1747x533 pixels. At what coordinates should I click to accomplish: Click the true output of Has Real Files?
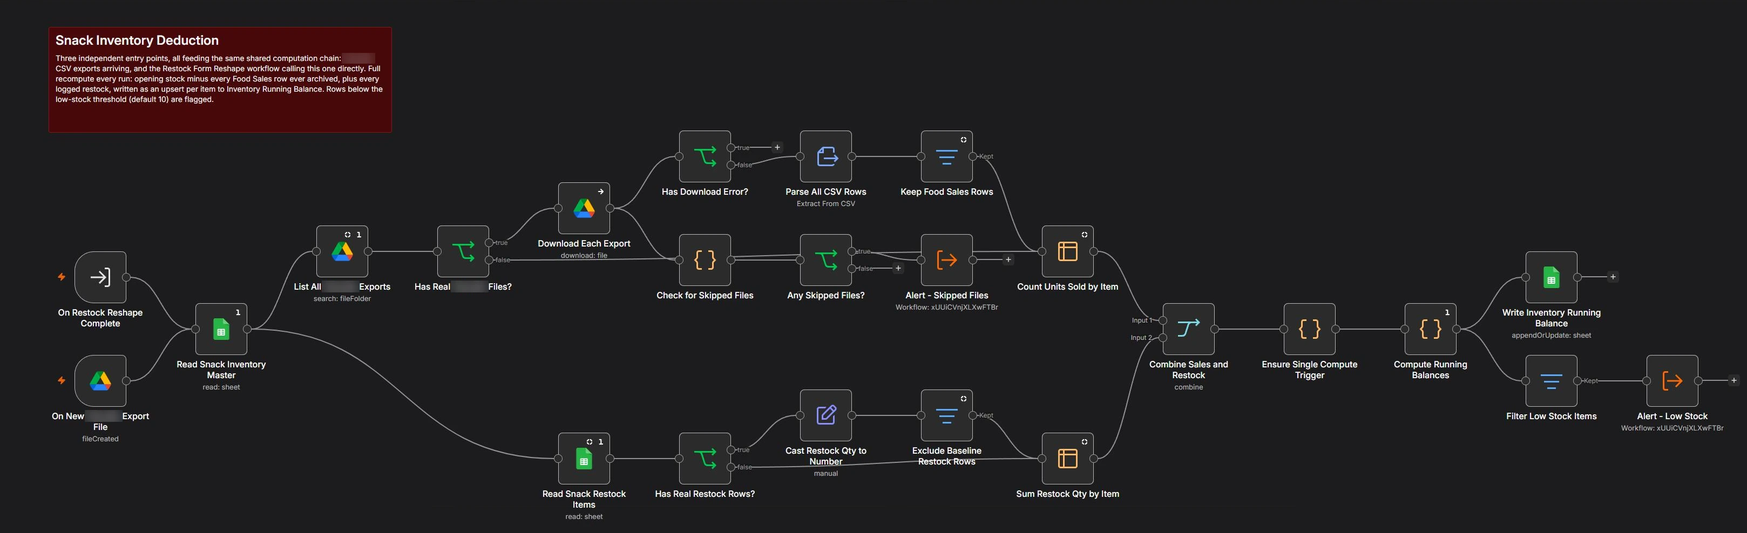[x=489, y=243]
